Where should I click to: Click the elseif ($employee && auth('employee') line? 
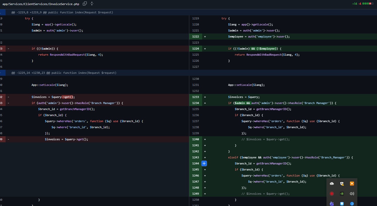[290, 157]
